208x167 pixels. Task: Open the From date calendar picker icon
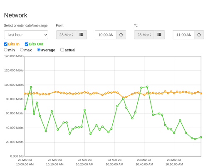(x=82, y=35)
